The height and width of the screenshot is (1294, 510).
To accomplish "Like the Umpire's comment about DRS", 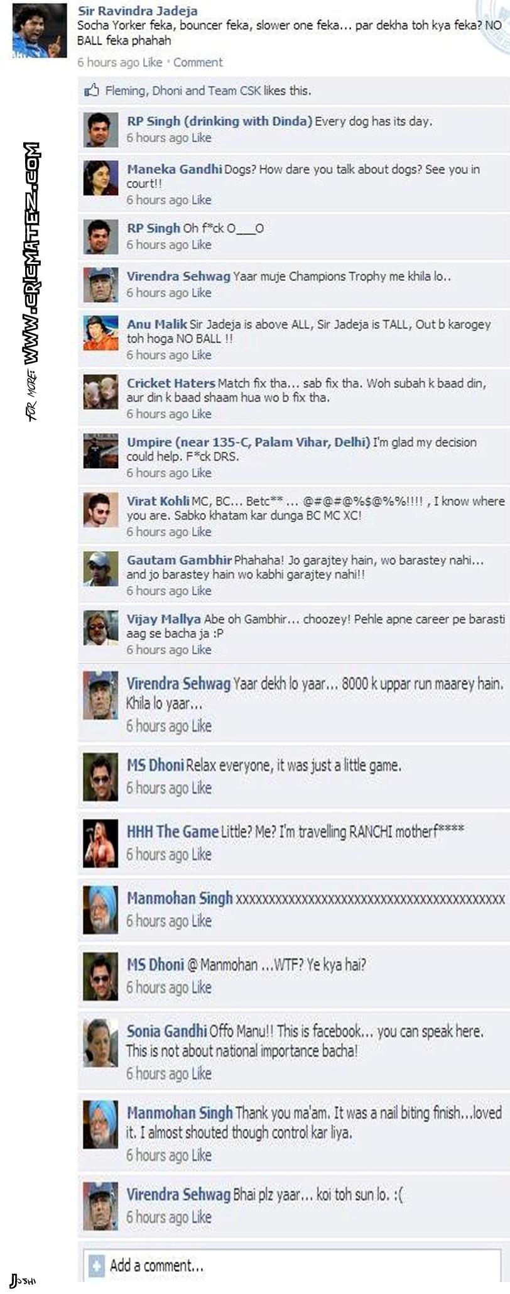I will [201, 473].
